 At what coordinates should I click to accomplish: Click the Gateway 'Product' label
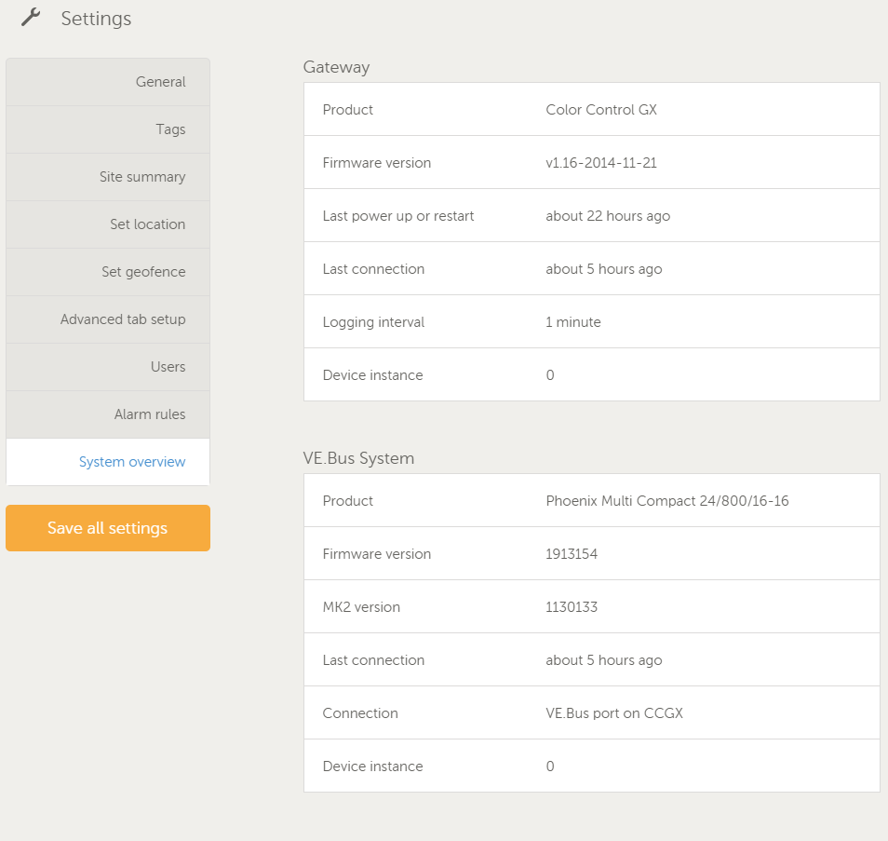coord(348,109)
